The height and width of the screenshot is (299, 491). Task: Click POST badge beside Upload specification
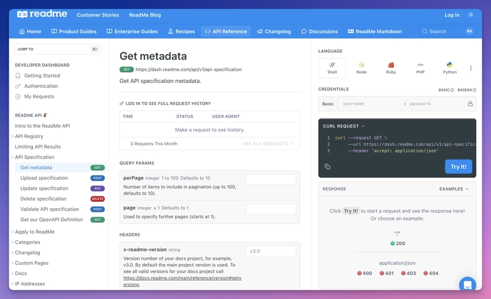98,178
